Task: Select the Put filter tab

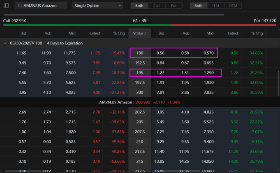Action: (174, 5)
